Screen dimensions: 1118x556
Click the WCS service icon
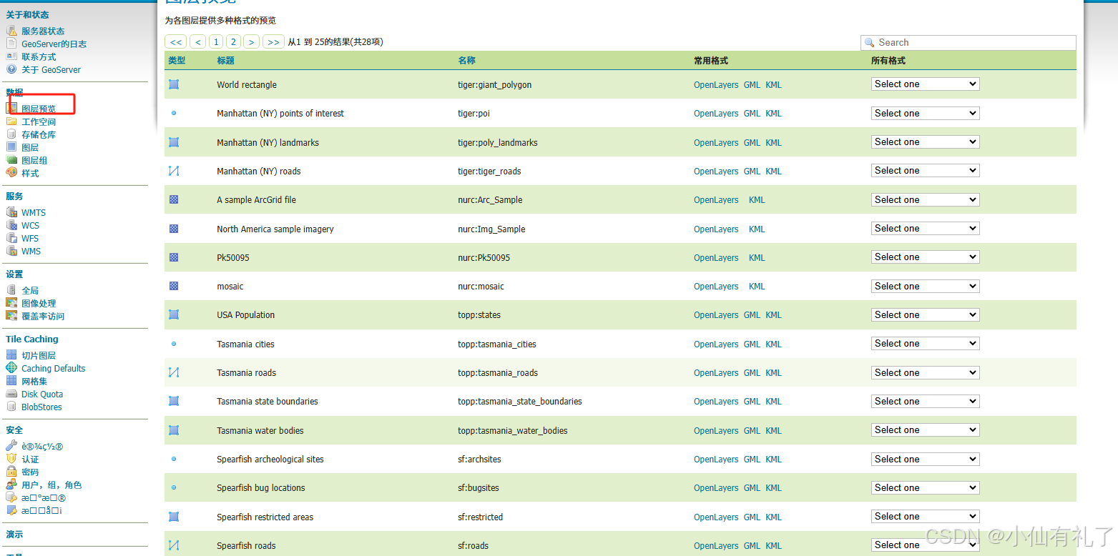(x=11, y=225)
